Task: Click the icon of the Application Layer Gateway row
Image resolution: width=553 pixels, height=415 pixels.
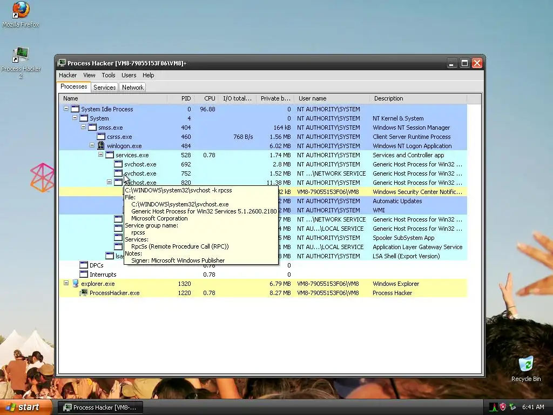Action: point(118,246)
